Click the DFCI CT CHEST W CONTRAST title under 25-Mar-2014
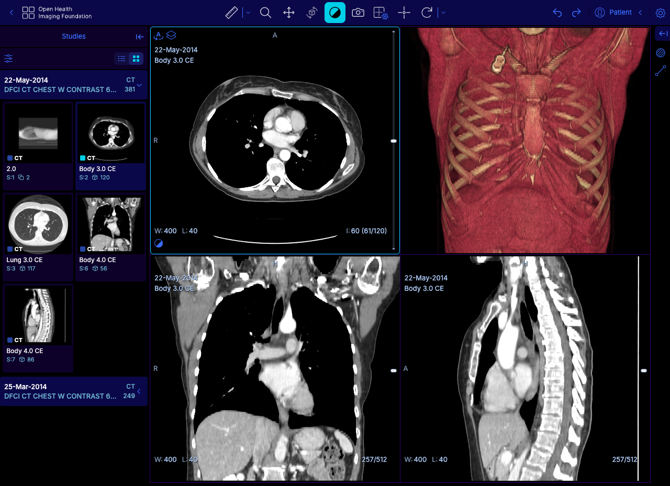This screenshot has height=486, width=670. [60, 396]
